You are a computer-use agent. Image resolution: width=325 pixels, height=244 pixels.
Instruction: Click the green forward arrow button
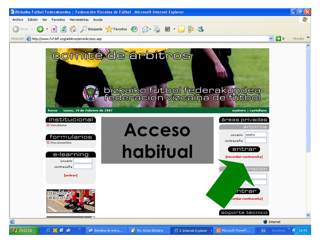tap(40, 29)
